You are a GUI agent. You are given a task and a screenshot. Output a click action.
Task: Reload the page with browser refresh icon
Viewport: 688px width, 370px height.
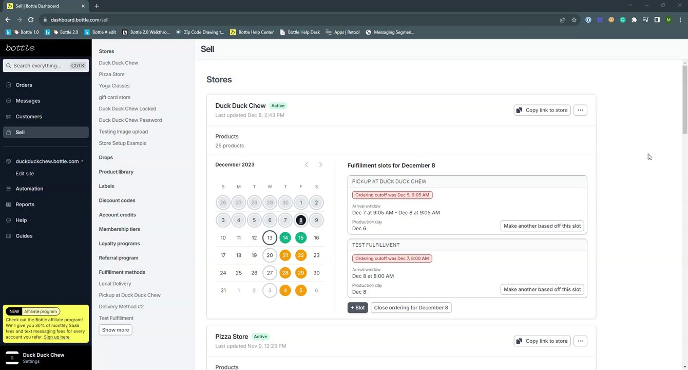(31, 20)
